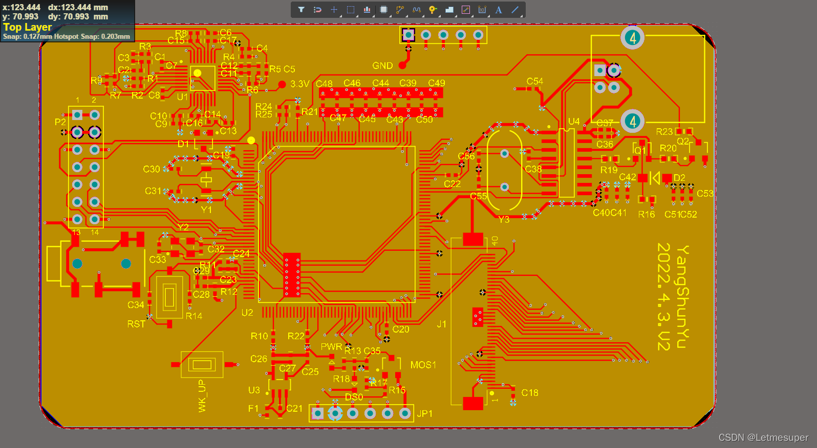Image resolution: width=817 pixels, height=448 pixels.
Task: Select the JP1 header designator
Action: pyautogui.click(x=425, y=413)
